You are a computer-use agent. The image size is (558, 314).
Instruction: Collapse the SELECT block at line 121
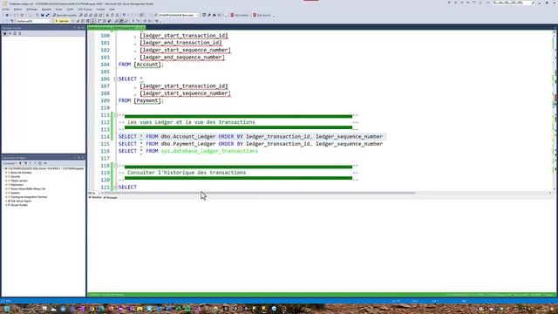116,188
